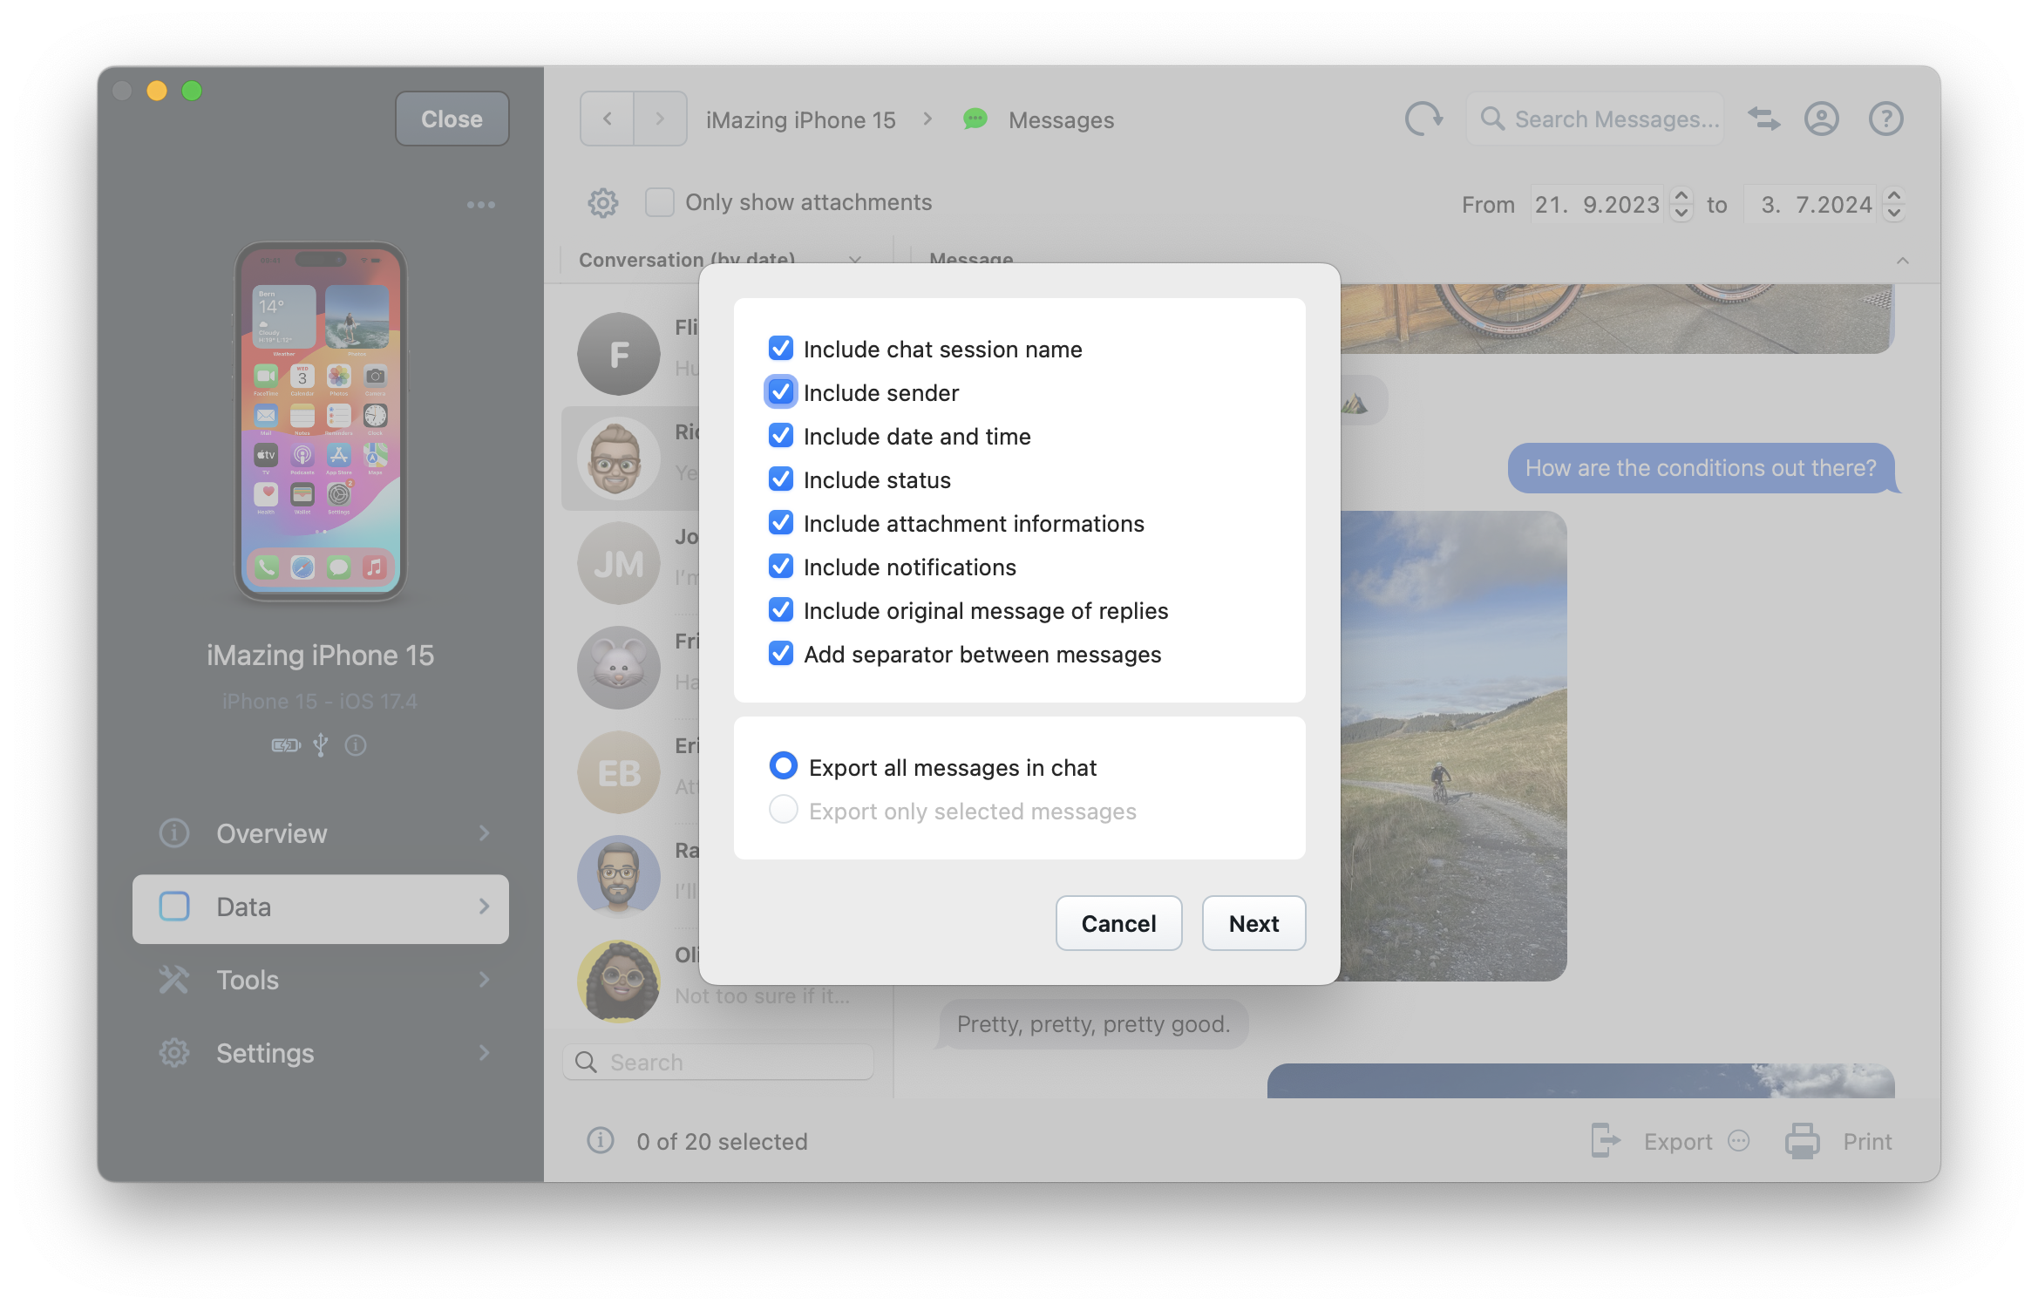Click the Export button in bottom bar
The image size is (2038, 1311).
coord(1677,1142)
